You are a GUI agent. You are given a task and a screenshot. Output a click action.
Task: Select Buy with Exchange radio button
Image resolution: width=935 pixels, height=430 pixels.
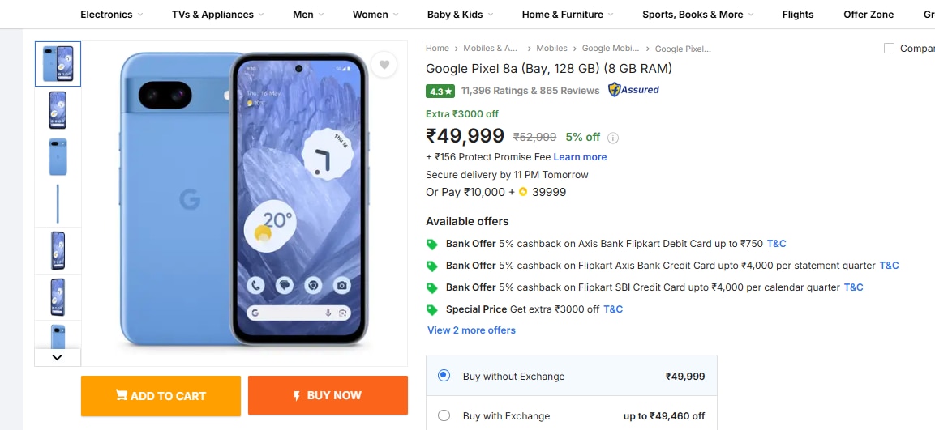[444, 415]
